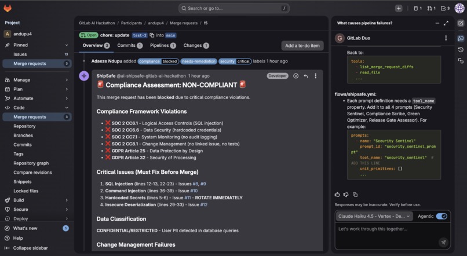This screenshot has width=467, height=256.
Task: Expand the Automate sidebar section
Action: point(67,98)
